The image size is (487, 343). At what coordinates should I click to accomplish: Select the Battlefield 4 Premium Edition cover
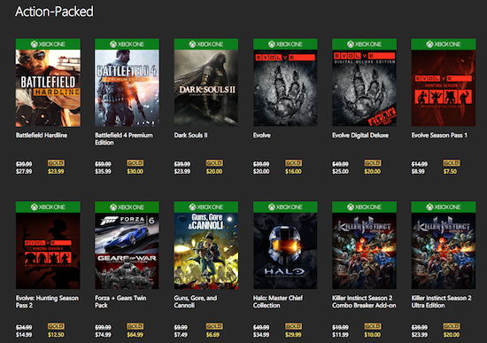coord(127,88)
